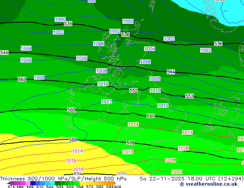Click the red 1014 label over the Channel coast
The height and width of the screenshot is (188, 244).
[187, 132]
